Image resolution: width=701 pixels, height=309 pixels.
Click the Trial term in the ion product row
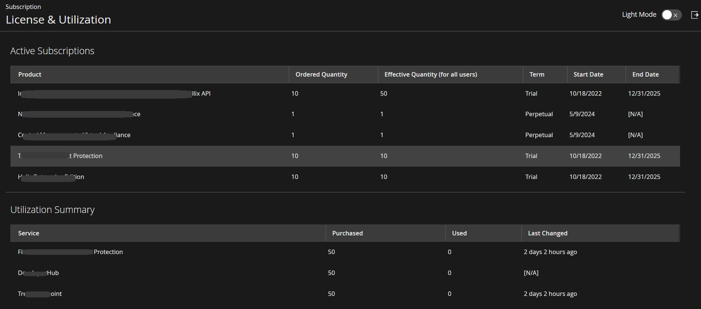[x=531, y=177]
